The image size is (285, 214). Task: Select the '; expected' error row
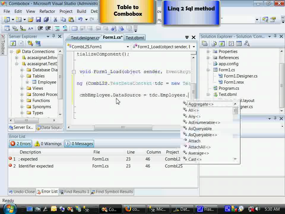pyautogui.click(x=94, y=159)
